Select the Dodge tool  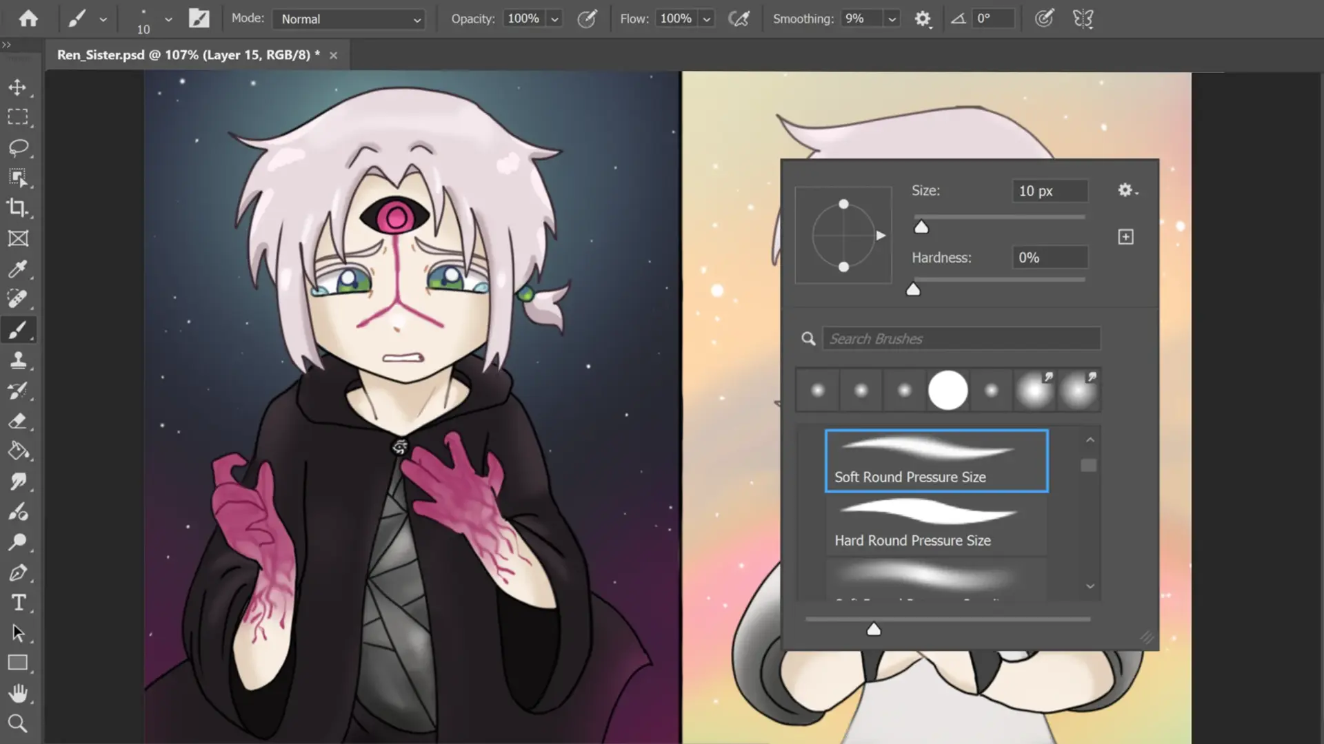(x=18, y=542)
